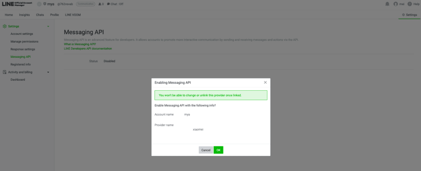Click the Disabled status value

[x=109, y=61]
